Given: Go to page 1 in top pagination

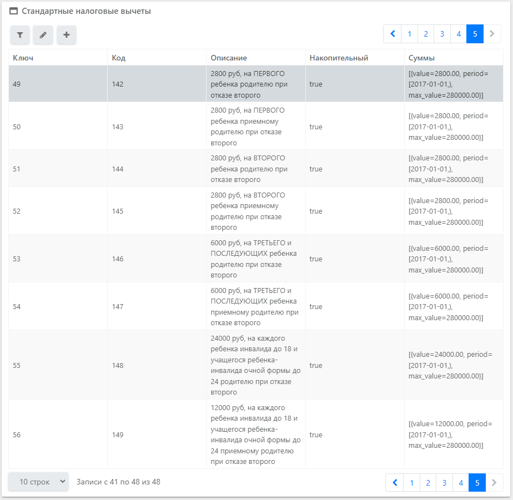Looking at the screenshot, I should pos(409,34).
